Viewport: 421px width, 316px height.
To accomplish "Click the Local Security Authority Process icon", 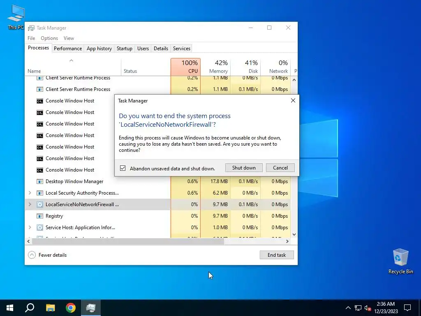I will click(40, 193).
